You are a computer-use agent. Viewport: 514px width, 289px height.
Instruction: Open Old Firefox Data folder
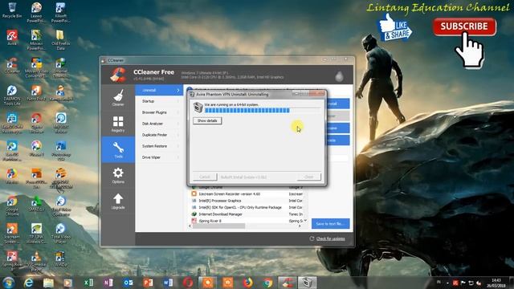[61, 40]
